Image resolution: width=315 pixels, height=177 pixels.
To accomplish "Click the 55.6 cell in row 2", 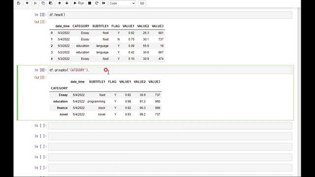I will [146, 46].
